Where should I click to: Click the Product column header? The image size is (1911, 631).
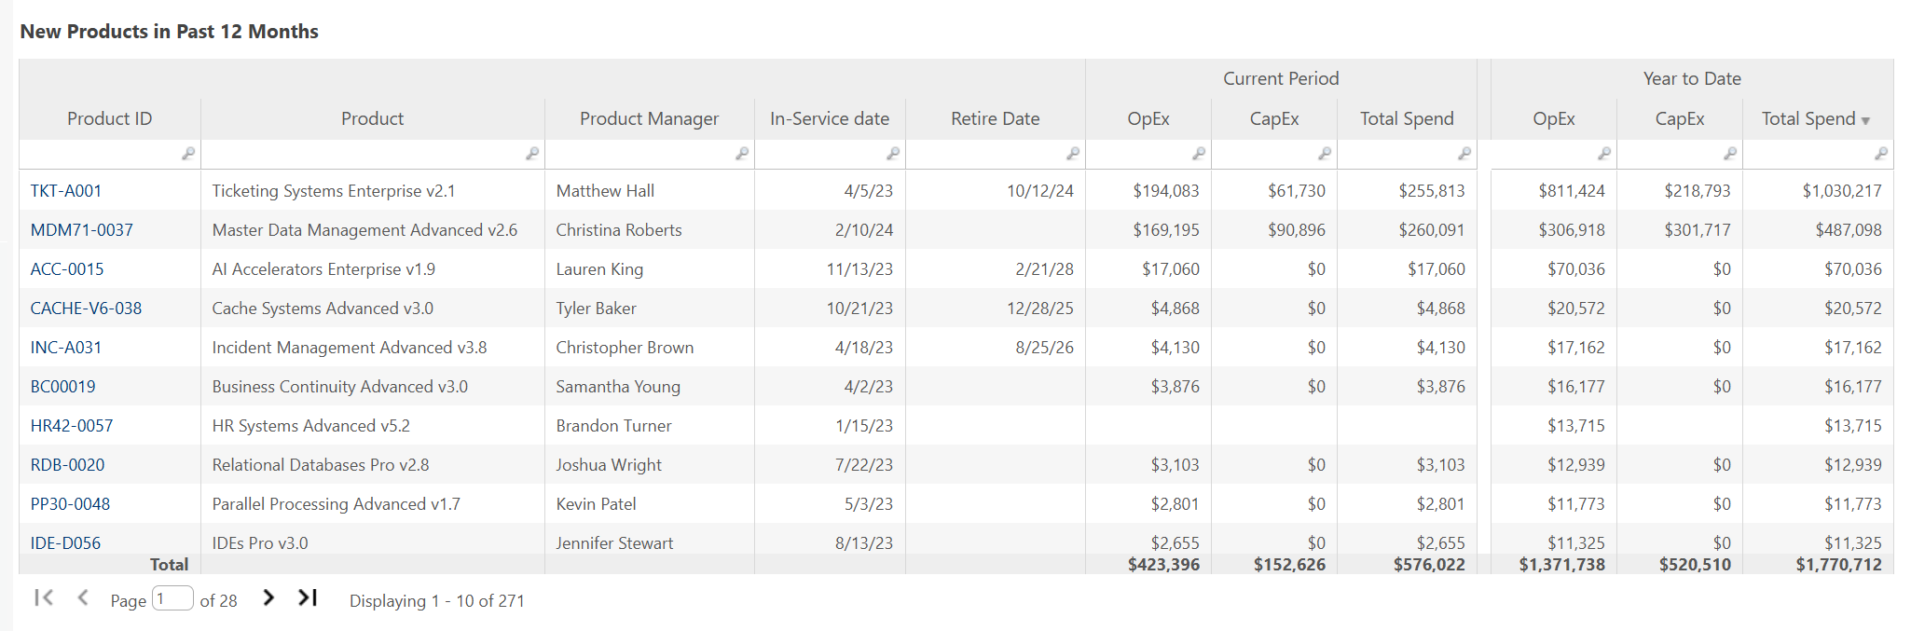pos(372,118)
